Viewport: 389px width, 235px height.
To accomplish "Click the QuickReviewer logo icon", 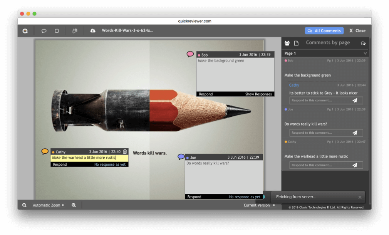I will point(25,31).
